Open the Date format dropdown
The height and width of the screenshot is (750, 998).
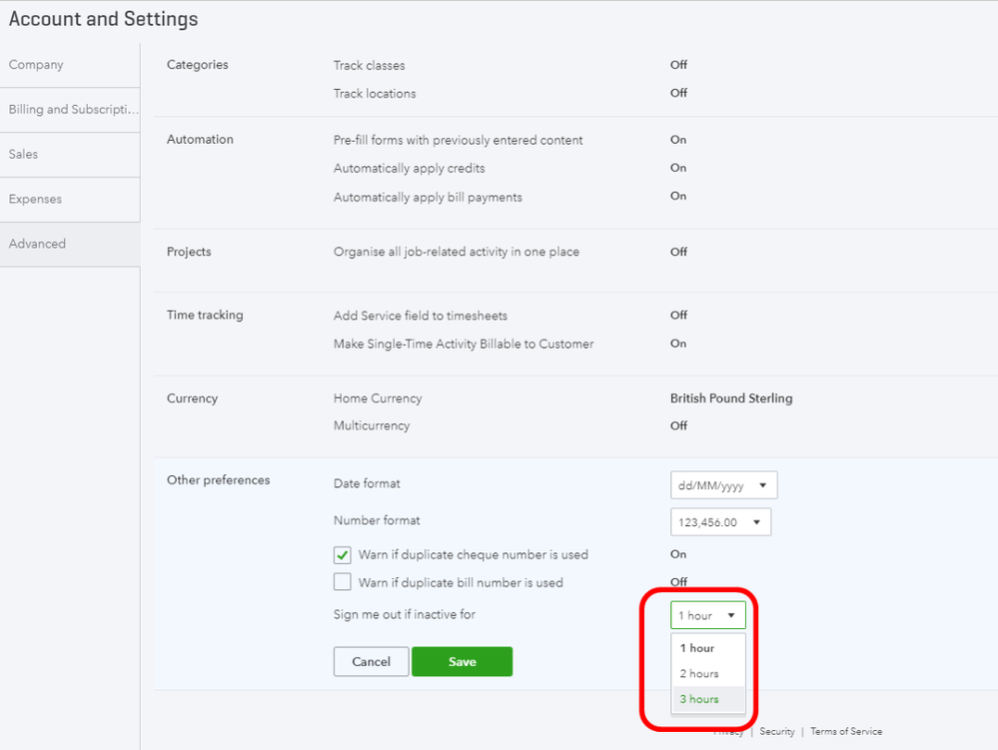click(x=723, y=486)
